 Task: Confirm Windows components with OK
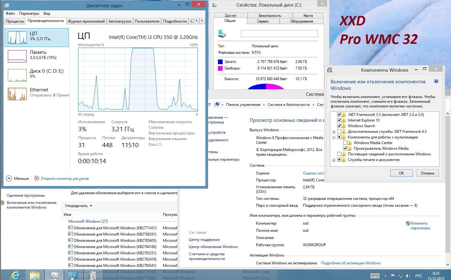401,173
